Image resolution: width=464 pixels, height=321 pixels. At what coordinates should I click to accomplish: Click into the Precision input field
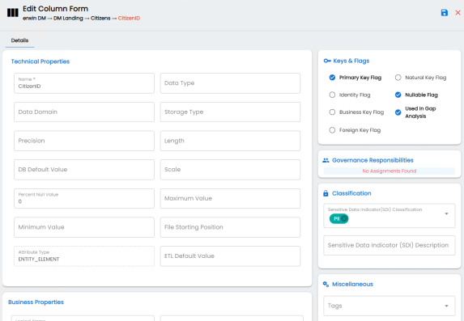click(x=84, y=141)
